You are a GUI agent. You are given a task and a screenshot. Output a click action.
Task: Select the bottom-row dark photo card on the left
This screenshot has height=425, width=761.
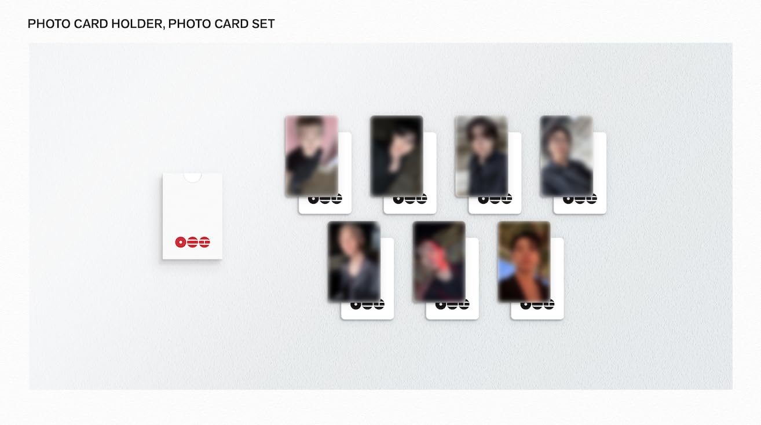(x=354, y=261)
